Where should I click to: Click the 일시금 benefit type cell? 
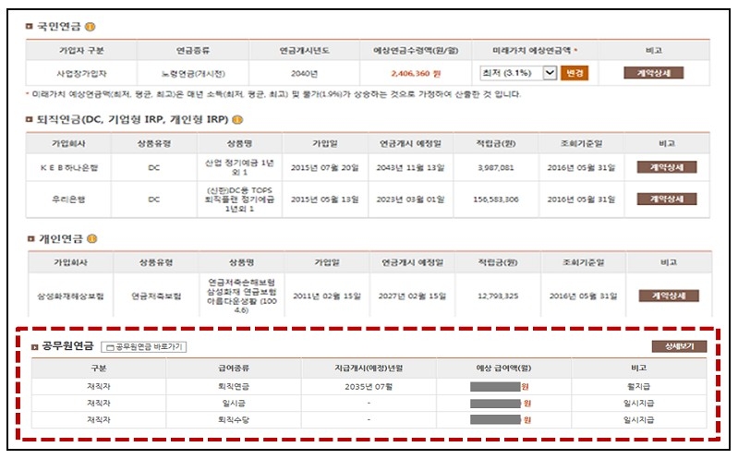point(234,403)
